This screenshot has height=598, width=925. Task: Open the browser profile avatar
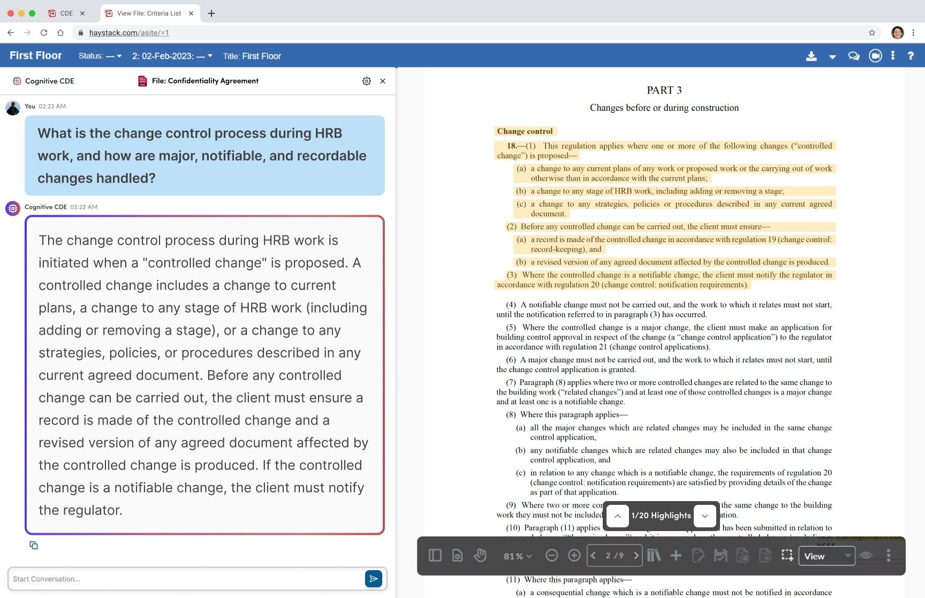(x=898, y=33)
